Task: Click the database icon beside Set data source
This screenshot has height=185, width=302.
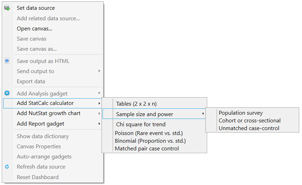Action: (7, 8)
